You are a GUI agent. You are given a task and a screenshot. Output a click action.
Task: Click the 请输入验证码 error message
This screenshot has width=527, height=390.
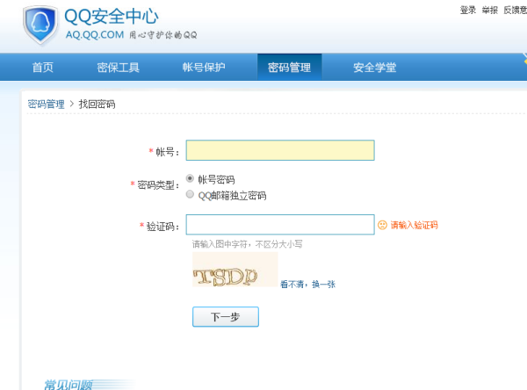coord(414,225)
